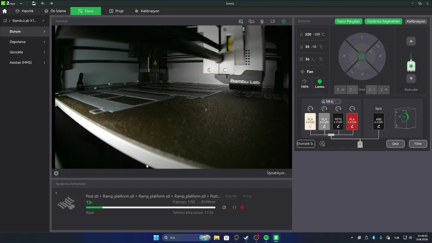
Task: Home the printer axes
Action: [362, 56]
